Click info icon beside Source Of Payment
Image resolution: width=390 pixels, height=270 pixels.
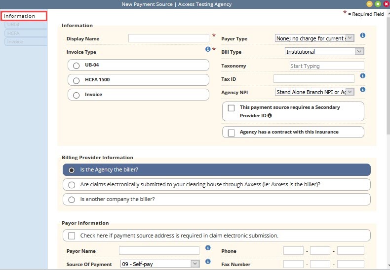tap(208, 262)
